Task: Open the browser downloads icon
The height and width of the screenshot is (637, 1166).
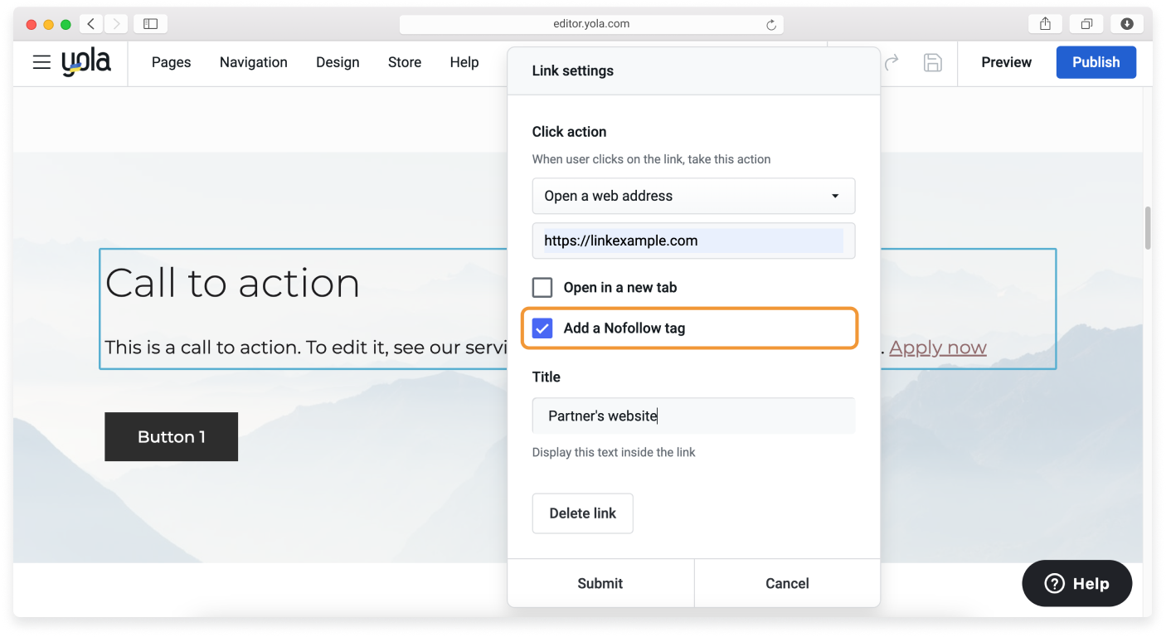Action: click(1127, 24)
